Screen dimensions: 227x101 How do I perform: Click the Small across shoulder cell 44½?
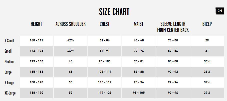70,51
